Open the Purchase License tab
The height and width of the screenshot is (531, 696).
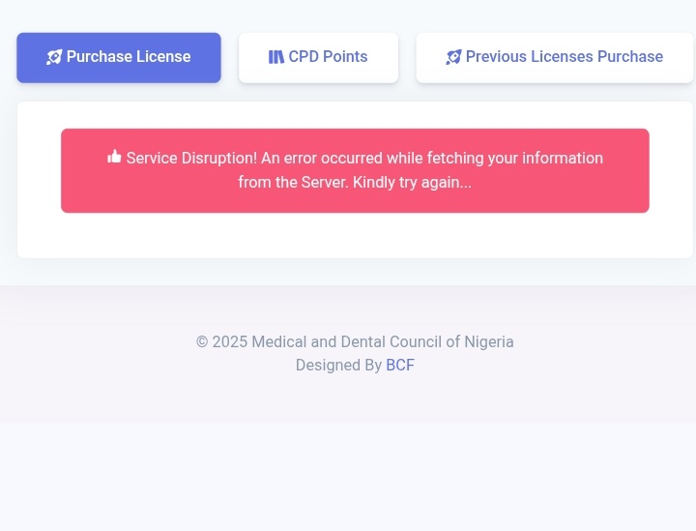coord(119,58)
